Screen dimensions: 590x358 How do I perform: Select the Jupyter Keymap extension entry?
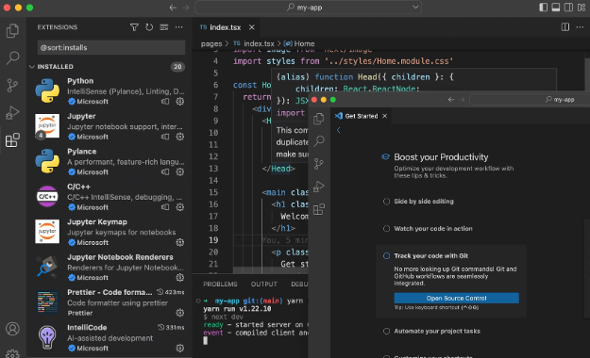coord(110,232)
